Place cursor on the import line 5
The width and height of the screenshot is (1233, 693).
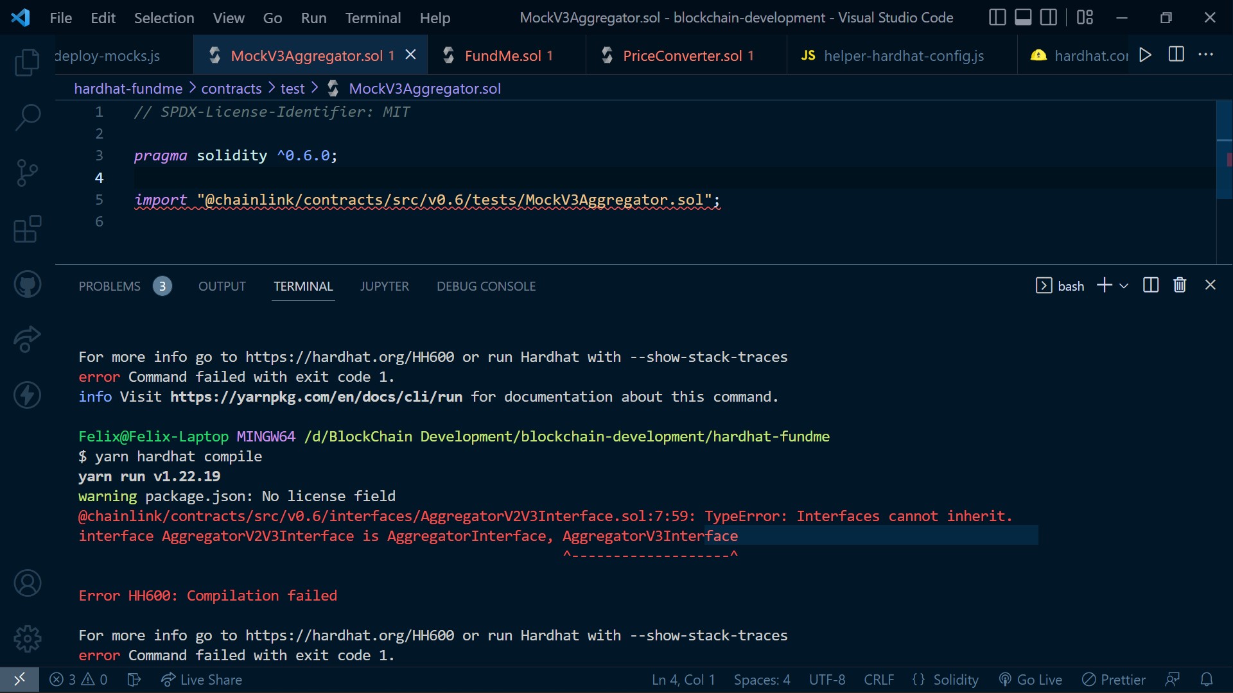(427, 200)
